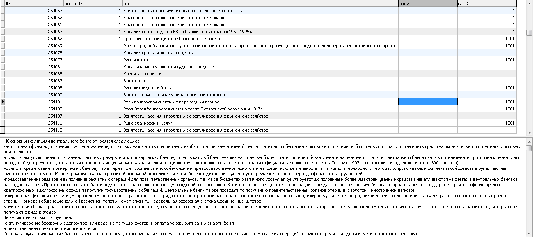
Task: Click the catID column header
Action: pos(487,4)
